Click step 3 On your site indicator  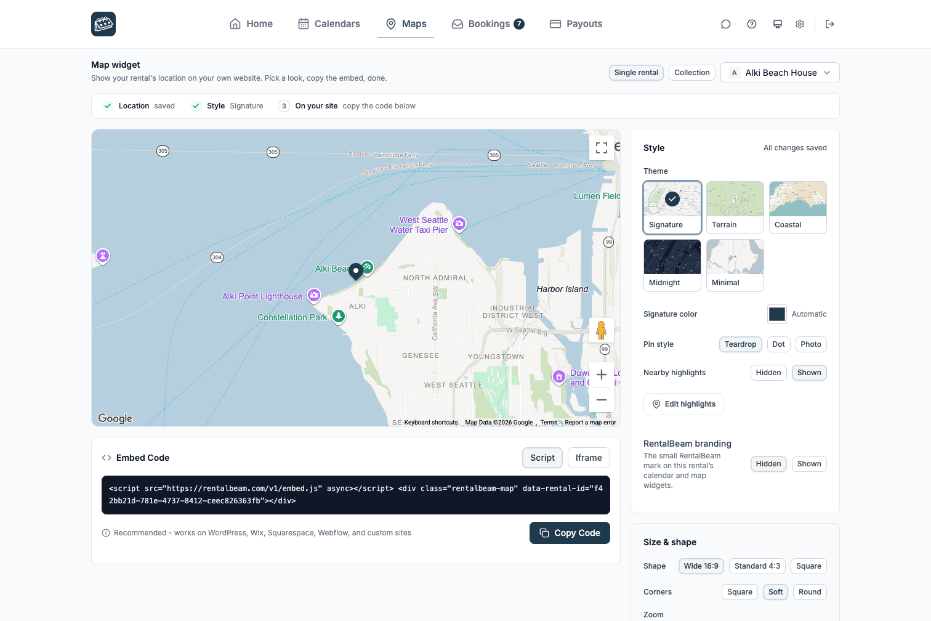coord(284,106)
